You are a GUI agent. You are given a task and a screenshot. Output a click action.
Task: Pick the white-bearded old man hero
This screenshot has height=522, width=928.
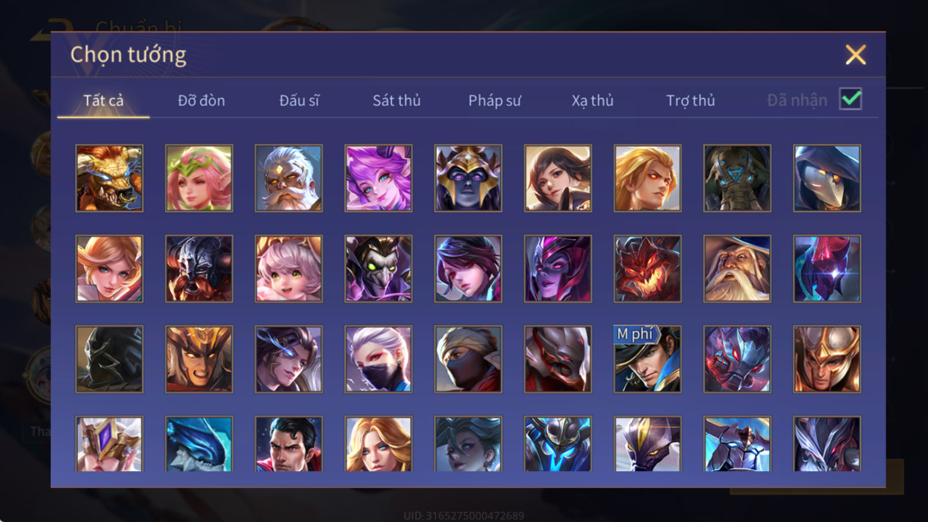pyautogui.click(x=289, y=178)
